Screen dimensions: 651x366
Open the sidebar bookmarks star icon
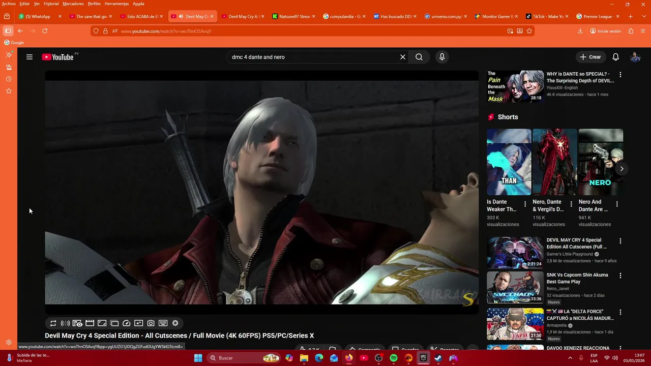(x=9, y=91)
